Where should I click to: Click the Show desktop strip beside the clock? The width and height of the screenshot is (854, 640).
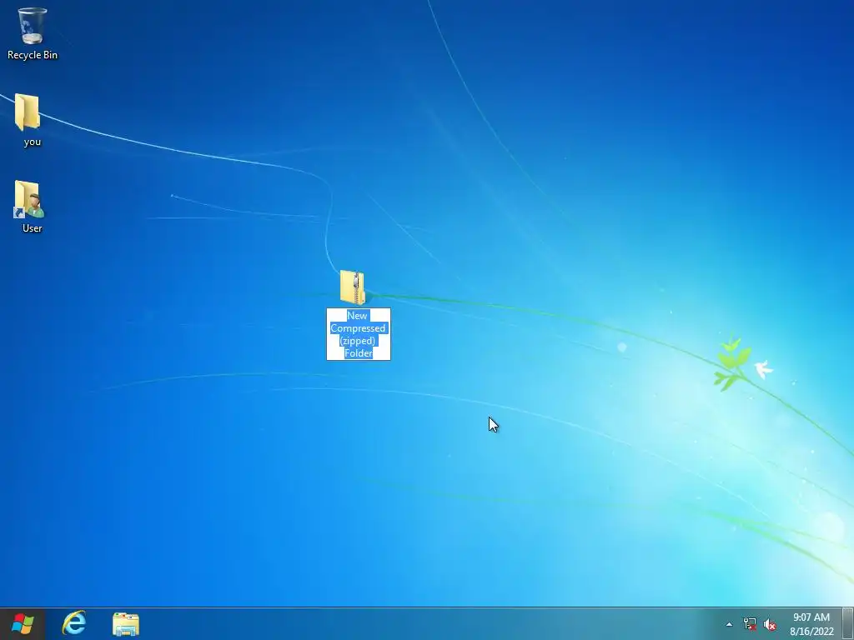[x=848, y=623]
